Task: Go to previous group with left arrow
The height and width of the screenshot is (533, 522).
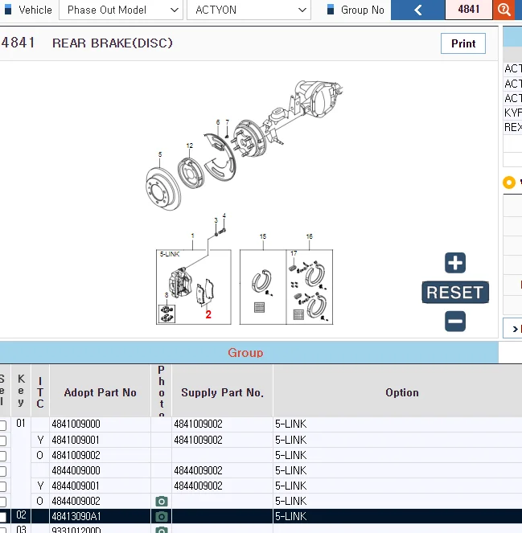Action: click(x=418, y=10)
